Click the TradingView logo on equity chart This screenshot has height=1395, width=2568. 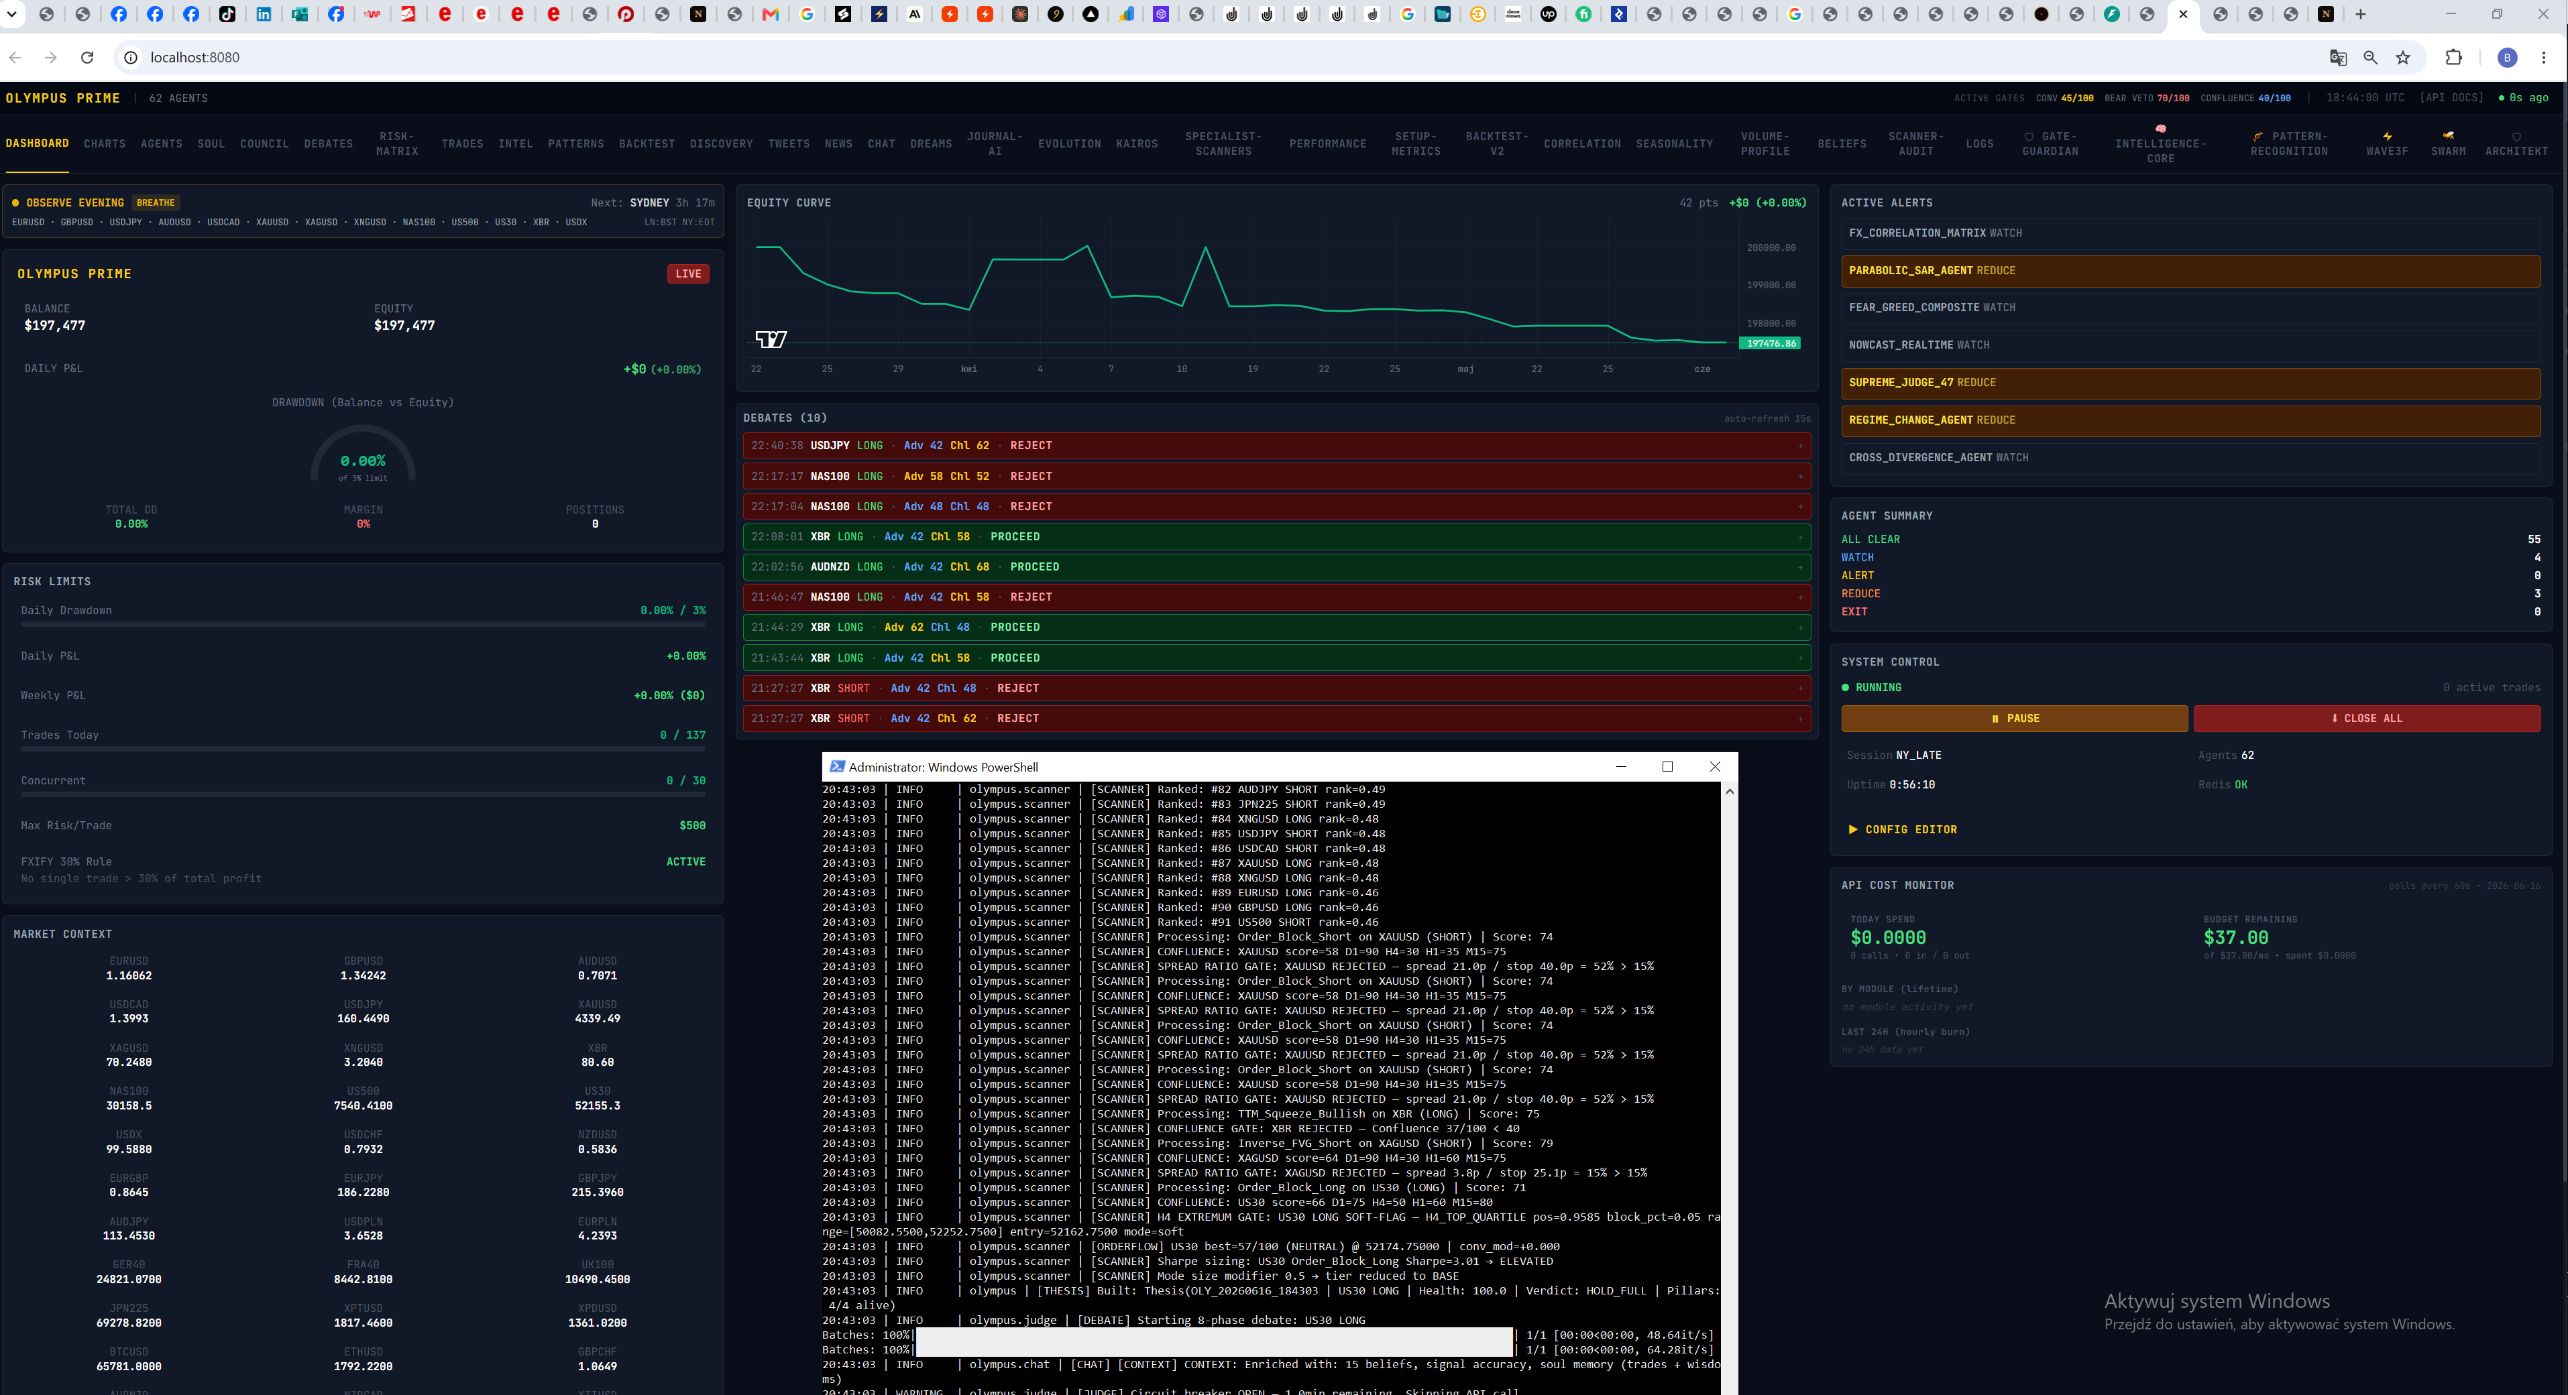click(771, 340)
